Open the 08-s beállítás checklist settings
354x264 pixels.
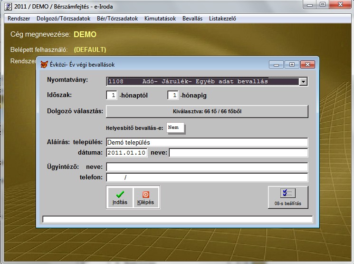[288, 197]
